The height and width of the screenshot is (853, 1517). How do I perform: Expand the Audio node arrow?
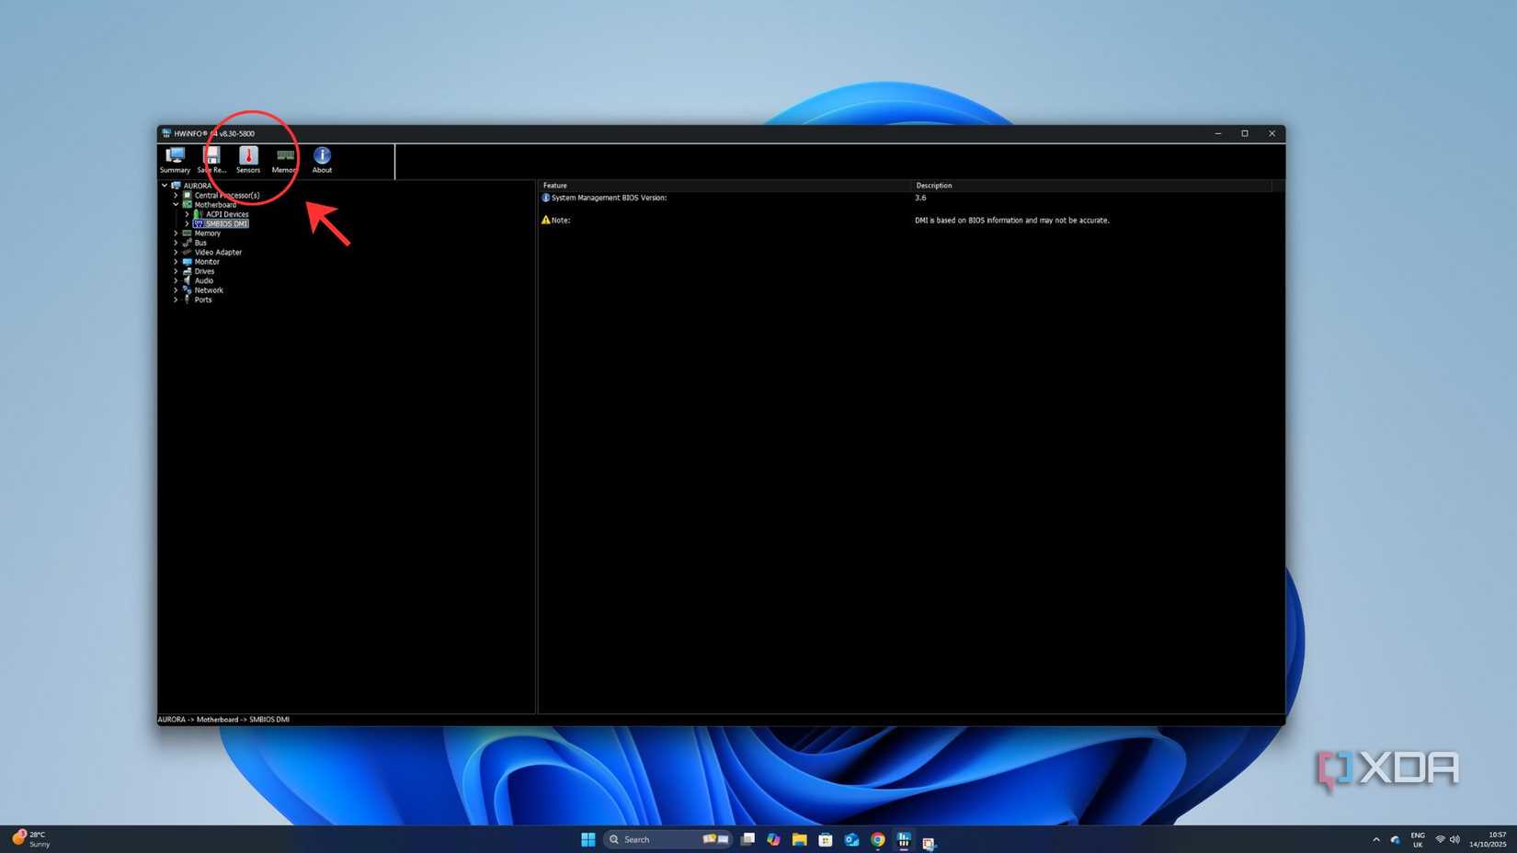click(x=176, y=280)
